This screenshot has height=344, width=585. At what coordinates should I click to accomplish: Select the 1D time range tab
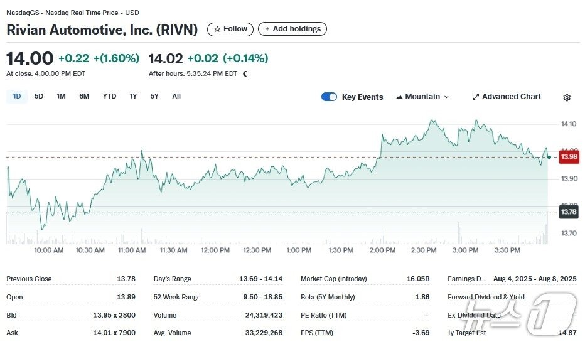tap(17, 97)
